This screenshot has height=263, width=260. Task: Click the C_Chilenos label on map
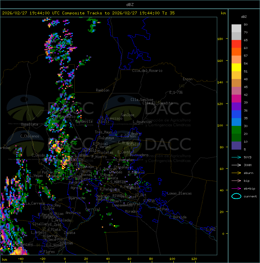30,136
